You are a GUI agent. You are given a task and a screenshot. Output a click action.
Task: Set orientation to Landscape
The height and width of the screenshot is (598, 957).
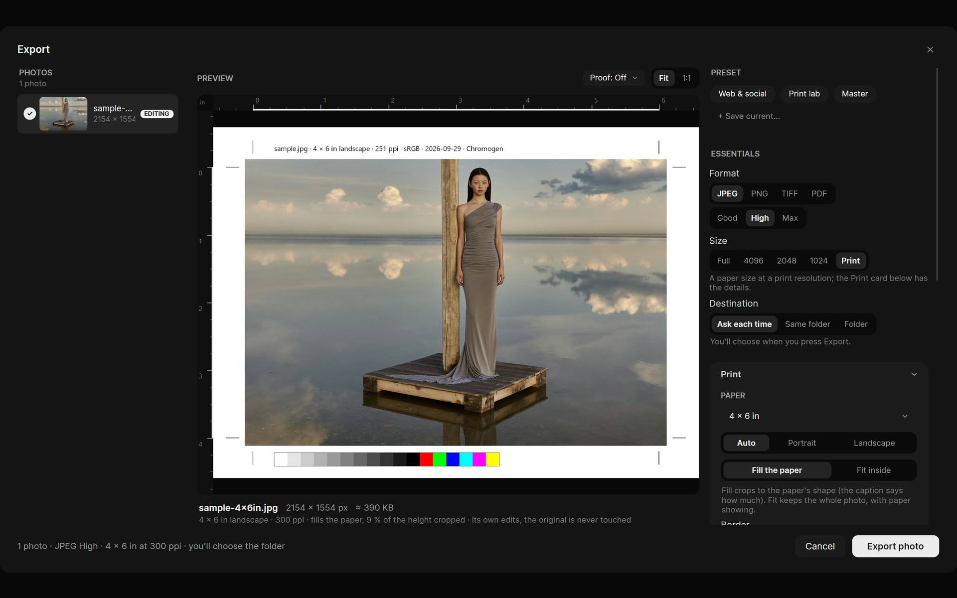click(x=874, y=443)
